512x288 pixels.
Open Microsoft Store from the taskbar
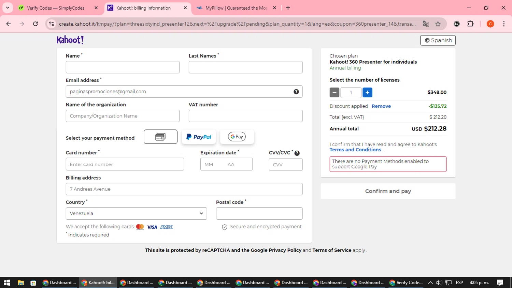tap(33, 283)
